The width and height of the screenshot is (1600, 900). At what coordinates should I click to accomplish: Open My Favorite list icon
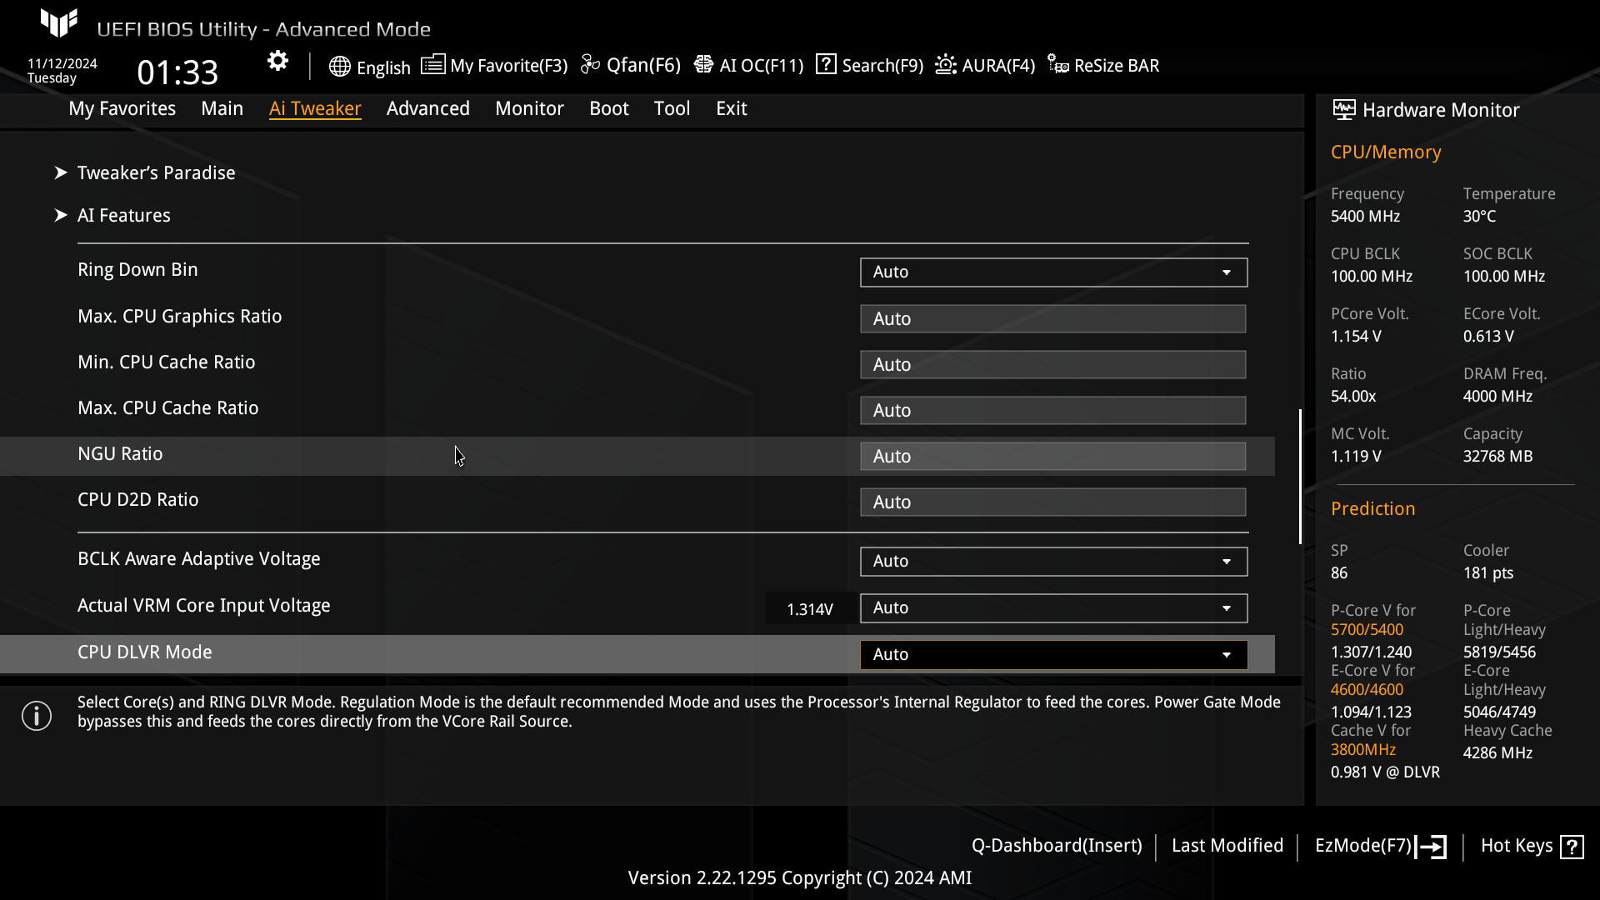(432, 65)
